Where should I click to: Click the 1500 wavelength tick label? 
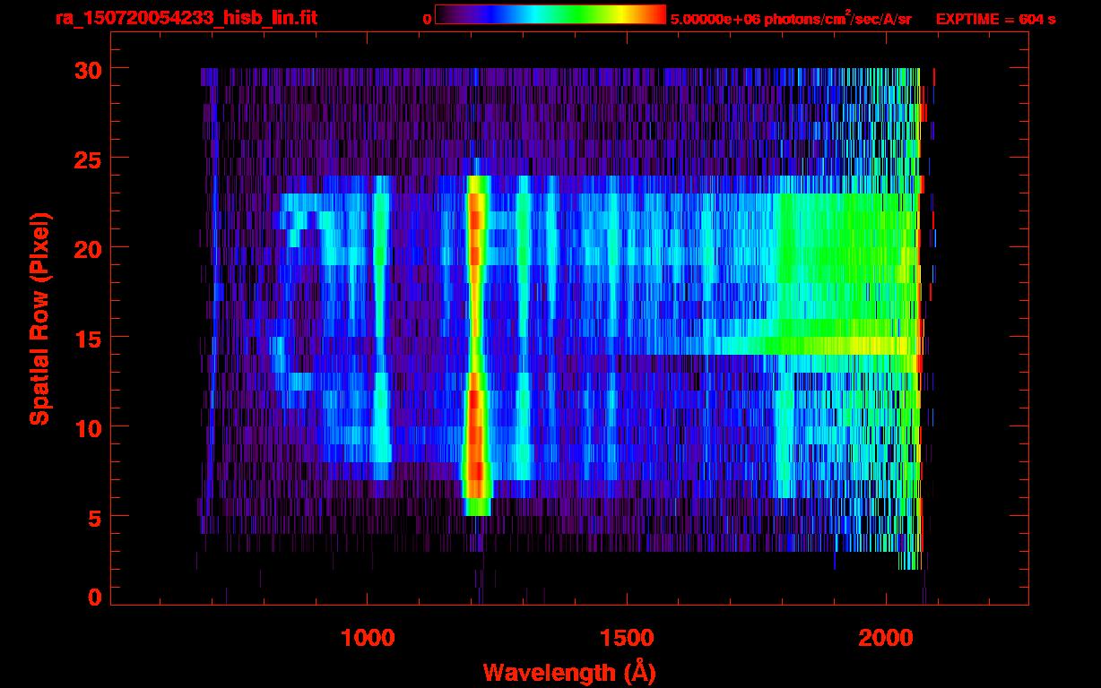[x=626, y=638]
